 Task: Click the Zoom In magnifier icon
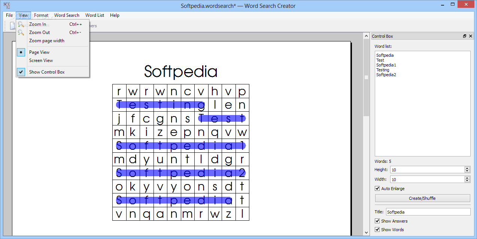[x=21, y=24]
